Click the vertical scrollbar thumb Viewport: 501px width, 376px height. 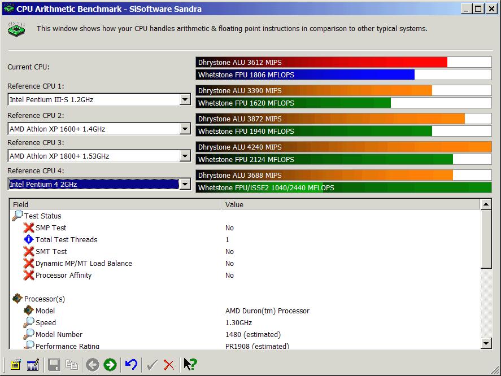(486, 239)
